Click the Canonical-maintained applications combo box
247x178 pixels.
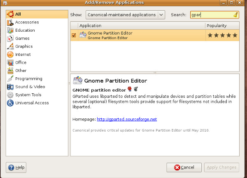click(x=125, y=15)
